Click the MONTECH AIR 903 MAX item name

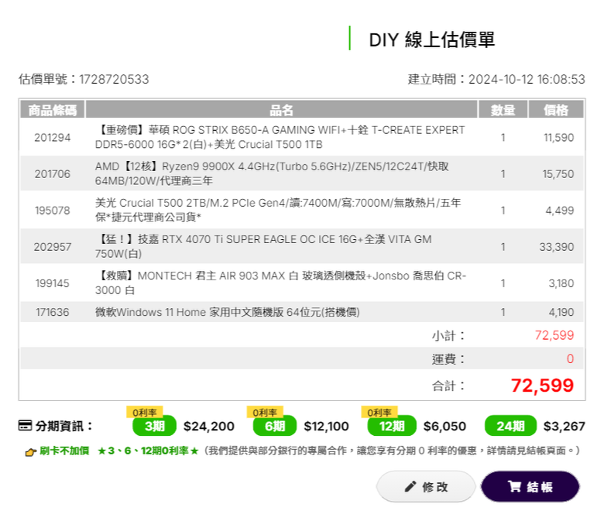tap(280, 283)
